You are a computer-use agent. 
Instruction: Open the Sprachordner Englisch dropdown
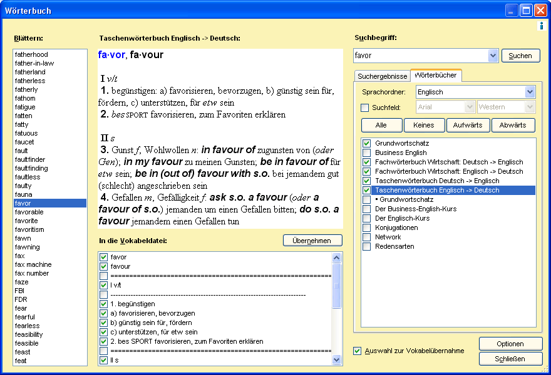point(530,92)
